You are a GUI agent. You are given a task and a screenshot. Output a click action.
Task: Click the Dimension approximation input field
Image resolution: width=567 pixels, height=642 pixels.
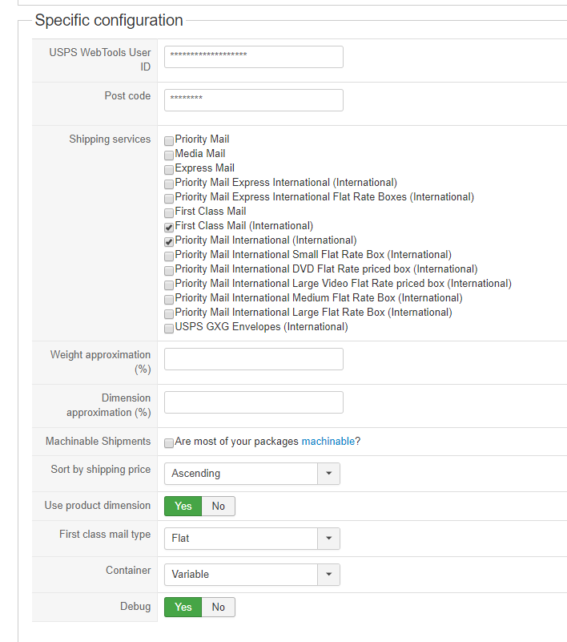(x=253, y=402)
